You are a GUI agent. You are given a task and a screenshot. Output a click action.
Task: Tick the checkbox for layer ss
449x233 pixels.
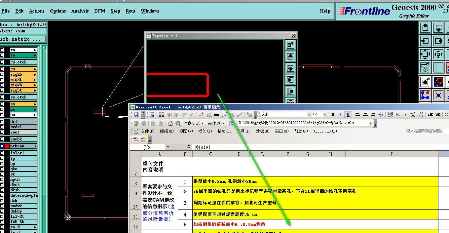[2, 104]
